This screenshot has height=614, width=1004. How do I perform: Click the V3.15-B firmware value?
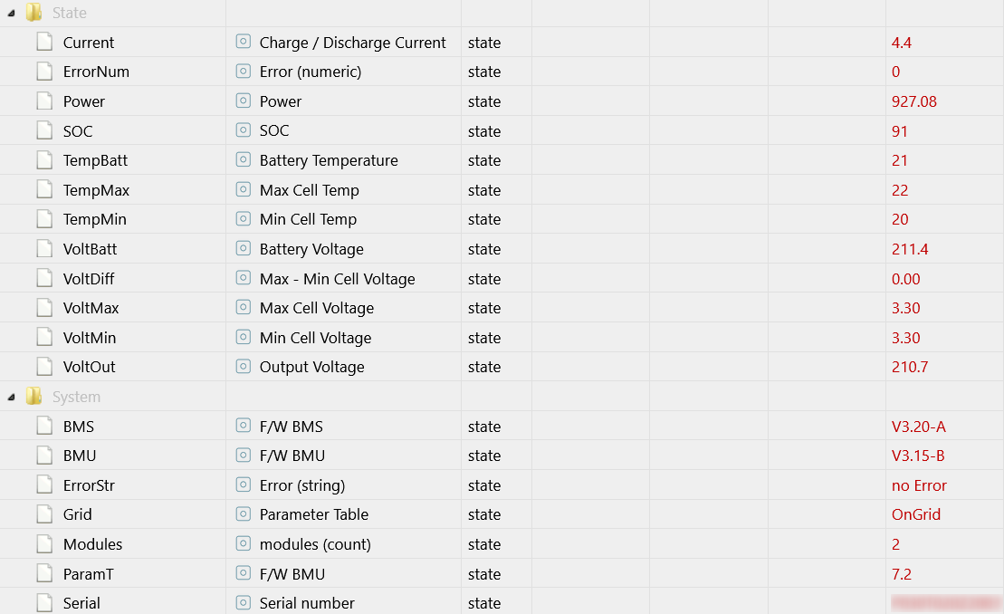(918, 456)
